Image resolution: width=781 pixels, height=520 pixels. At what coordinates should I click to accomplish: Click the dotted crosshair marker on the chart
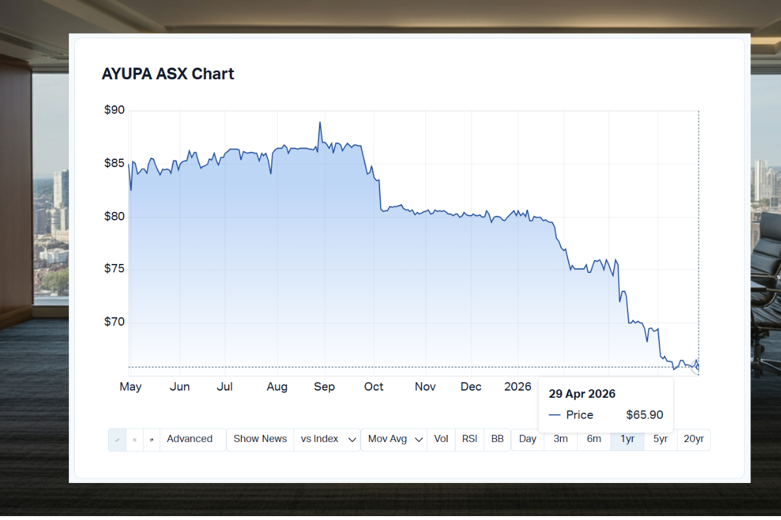tap(698, 366)
